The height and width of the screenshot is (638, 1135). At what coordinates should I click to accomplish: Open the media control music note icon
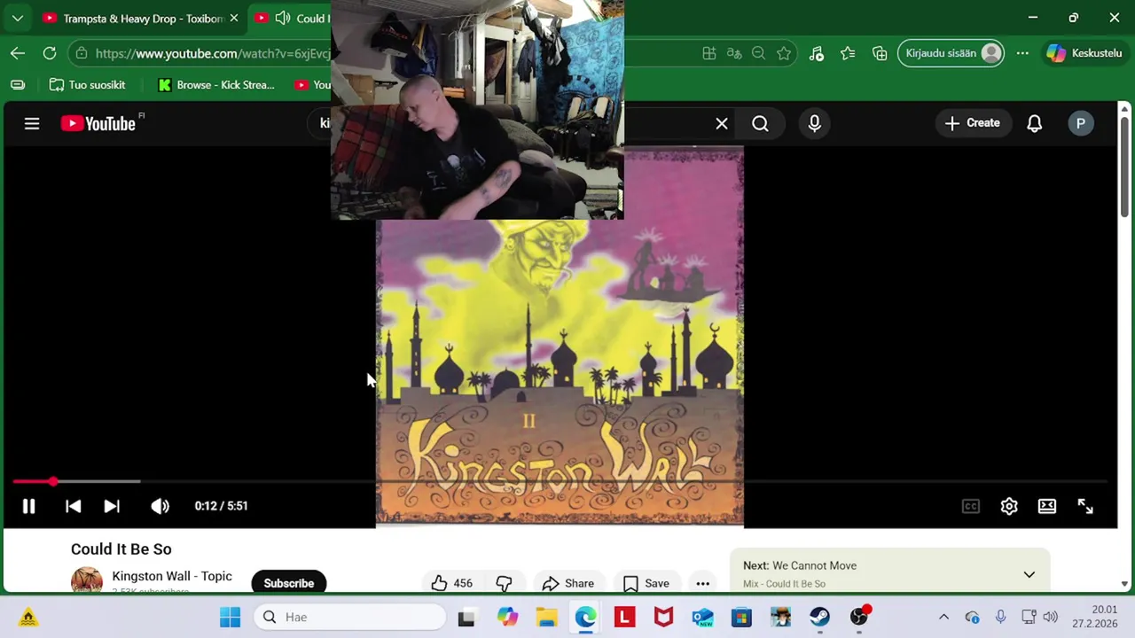tap(817, 53)
